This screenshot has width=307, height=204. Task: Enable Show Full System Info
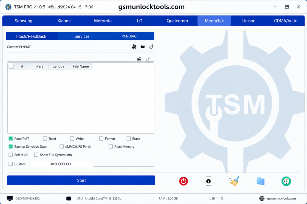36,155
